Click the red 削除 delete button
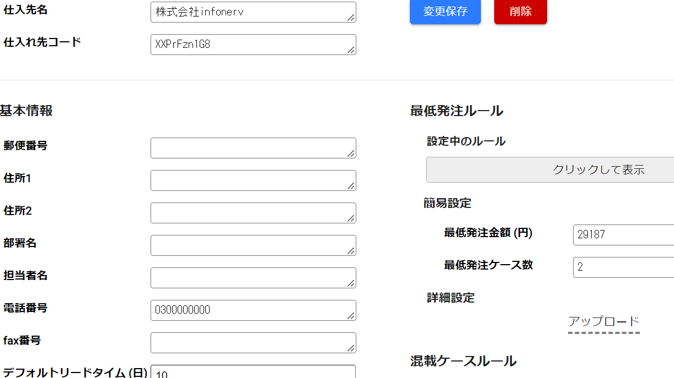The width and height of the screenshot is (674, 378). click(520, 12)
